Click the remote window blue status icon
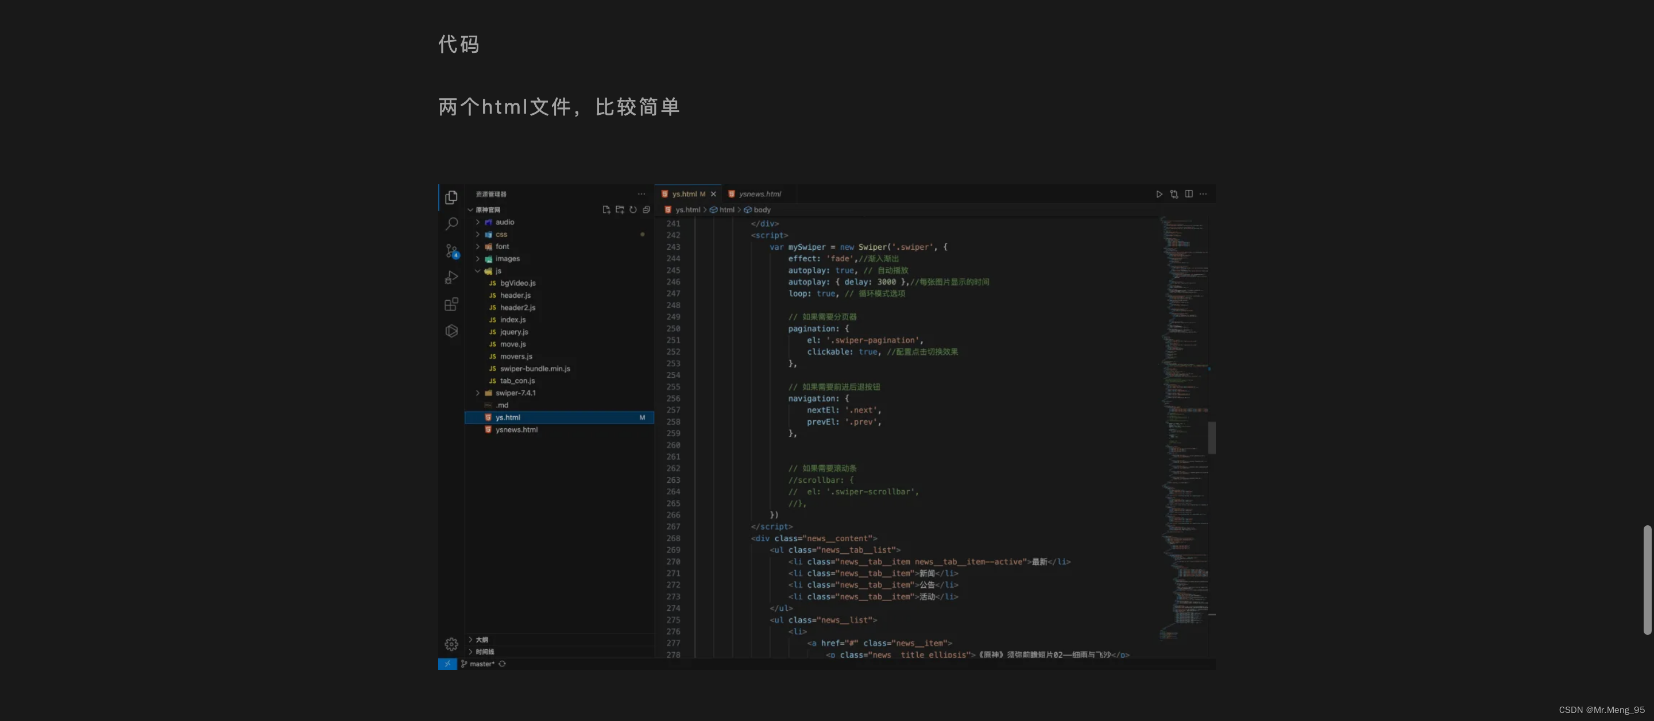The height and width of the screenshot is (721, 1654). (x=447, y=664)
